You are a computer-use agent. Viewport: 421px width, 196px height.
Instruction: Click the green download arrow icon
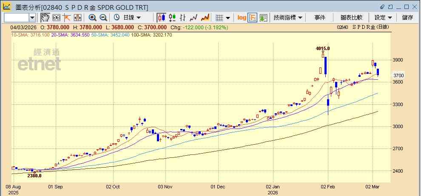[x=263, y=18]
